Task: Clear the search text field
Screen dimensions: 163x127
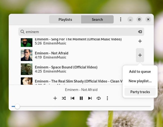Action: coord(140,32)
